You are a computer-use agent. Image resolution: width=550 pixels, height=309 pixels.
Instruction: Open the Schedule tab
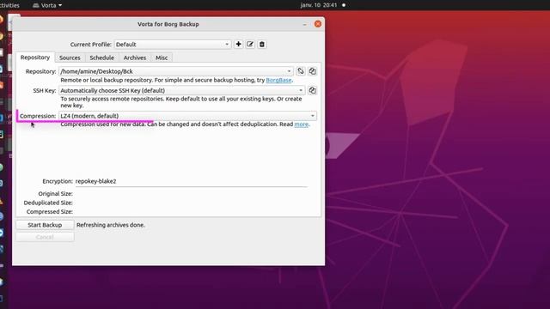101,58
